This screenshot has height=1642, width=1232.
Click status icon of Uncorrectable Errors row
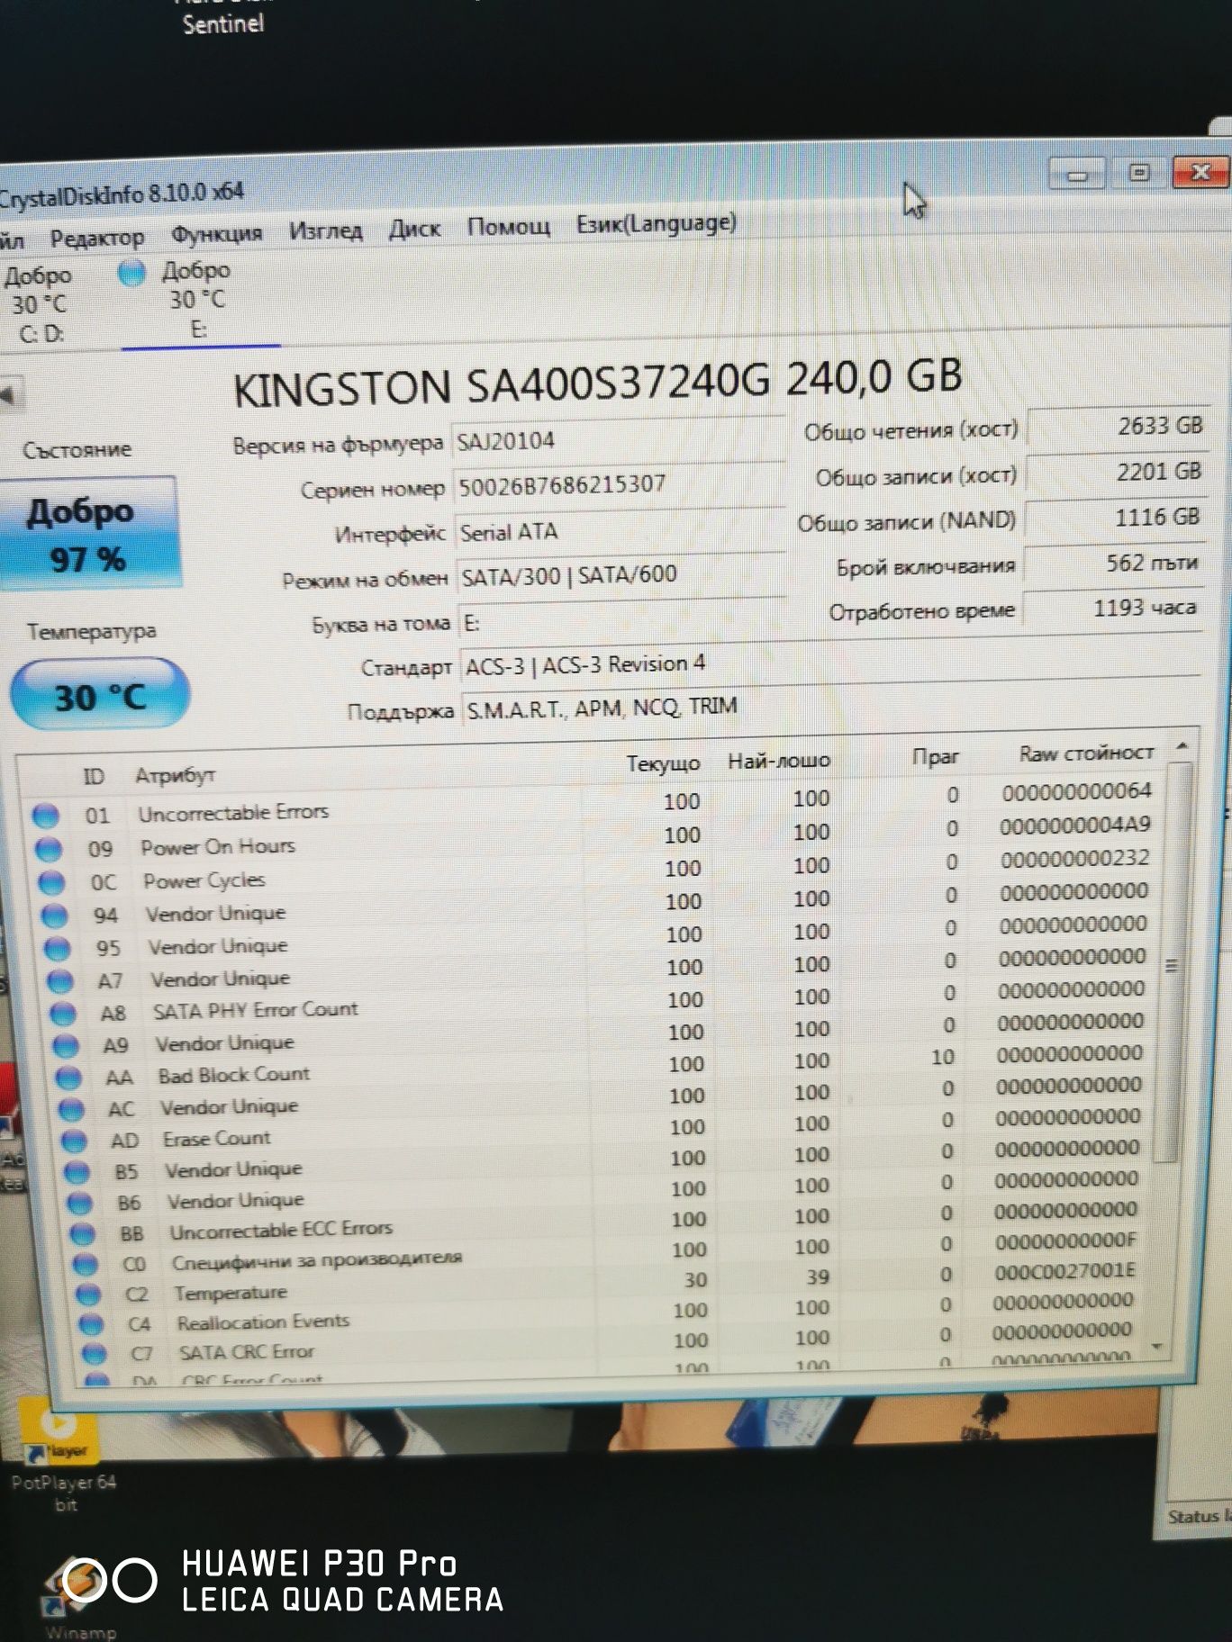coord(45,816)
